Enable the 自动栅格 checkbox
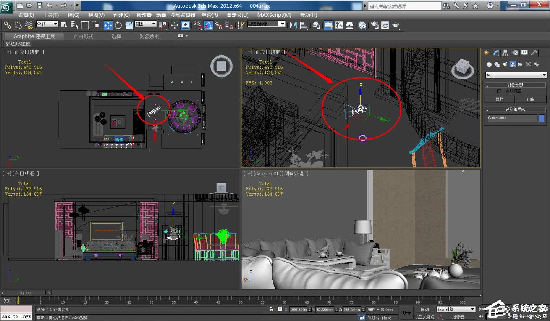The image size is (550, 321). [x=499, y=91]
